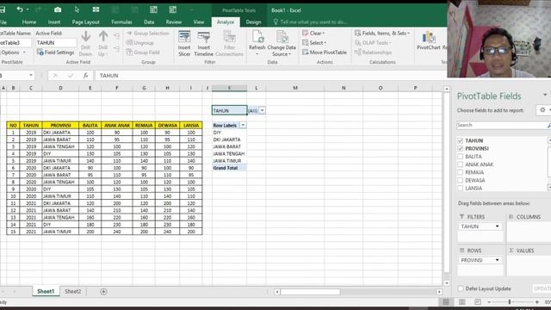Image resolution: width=551 pixels, height=310 pixels.
Task: Click the Filter Connections icon
Action: 229,37
